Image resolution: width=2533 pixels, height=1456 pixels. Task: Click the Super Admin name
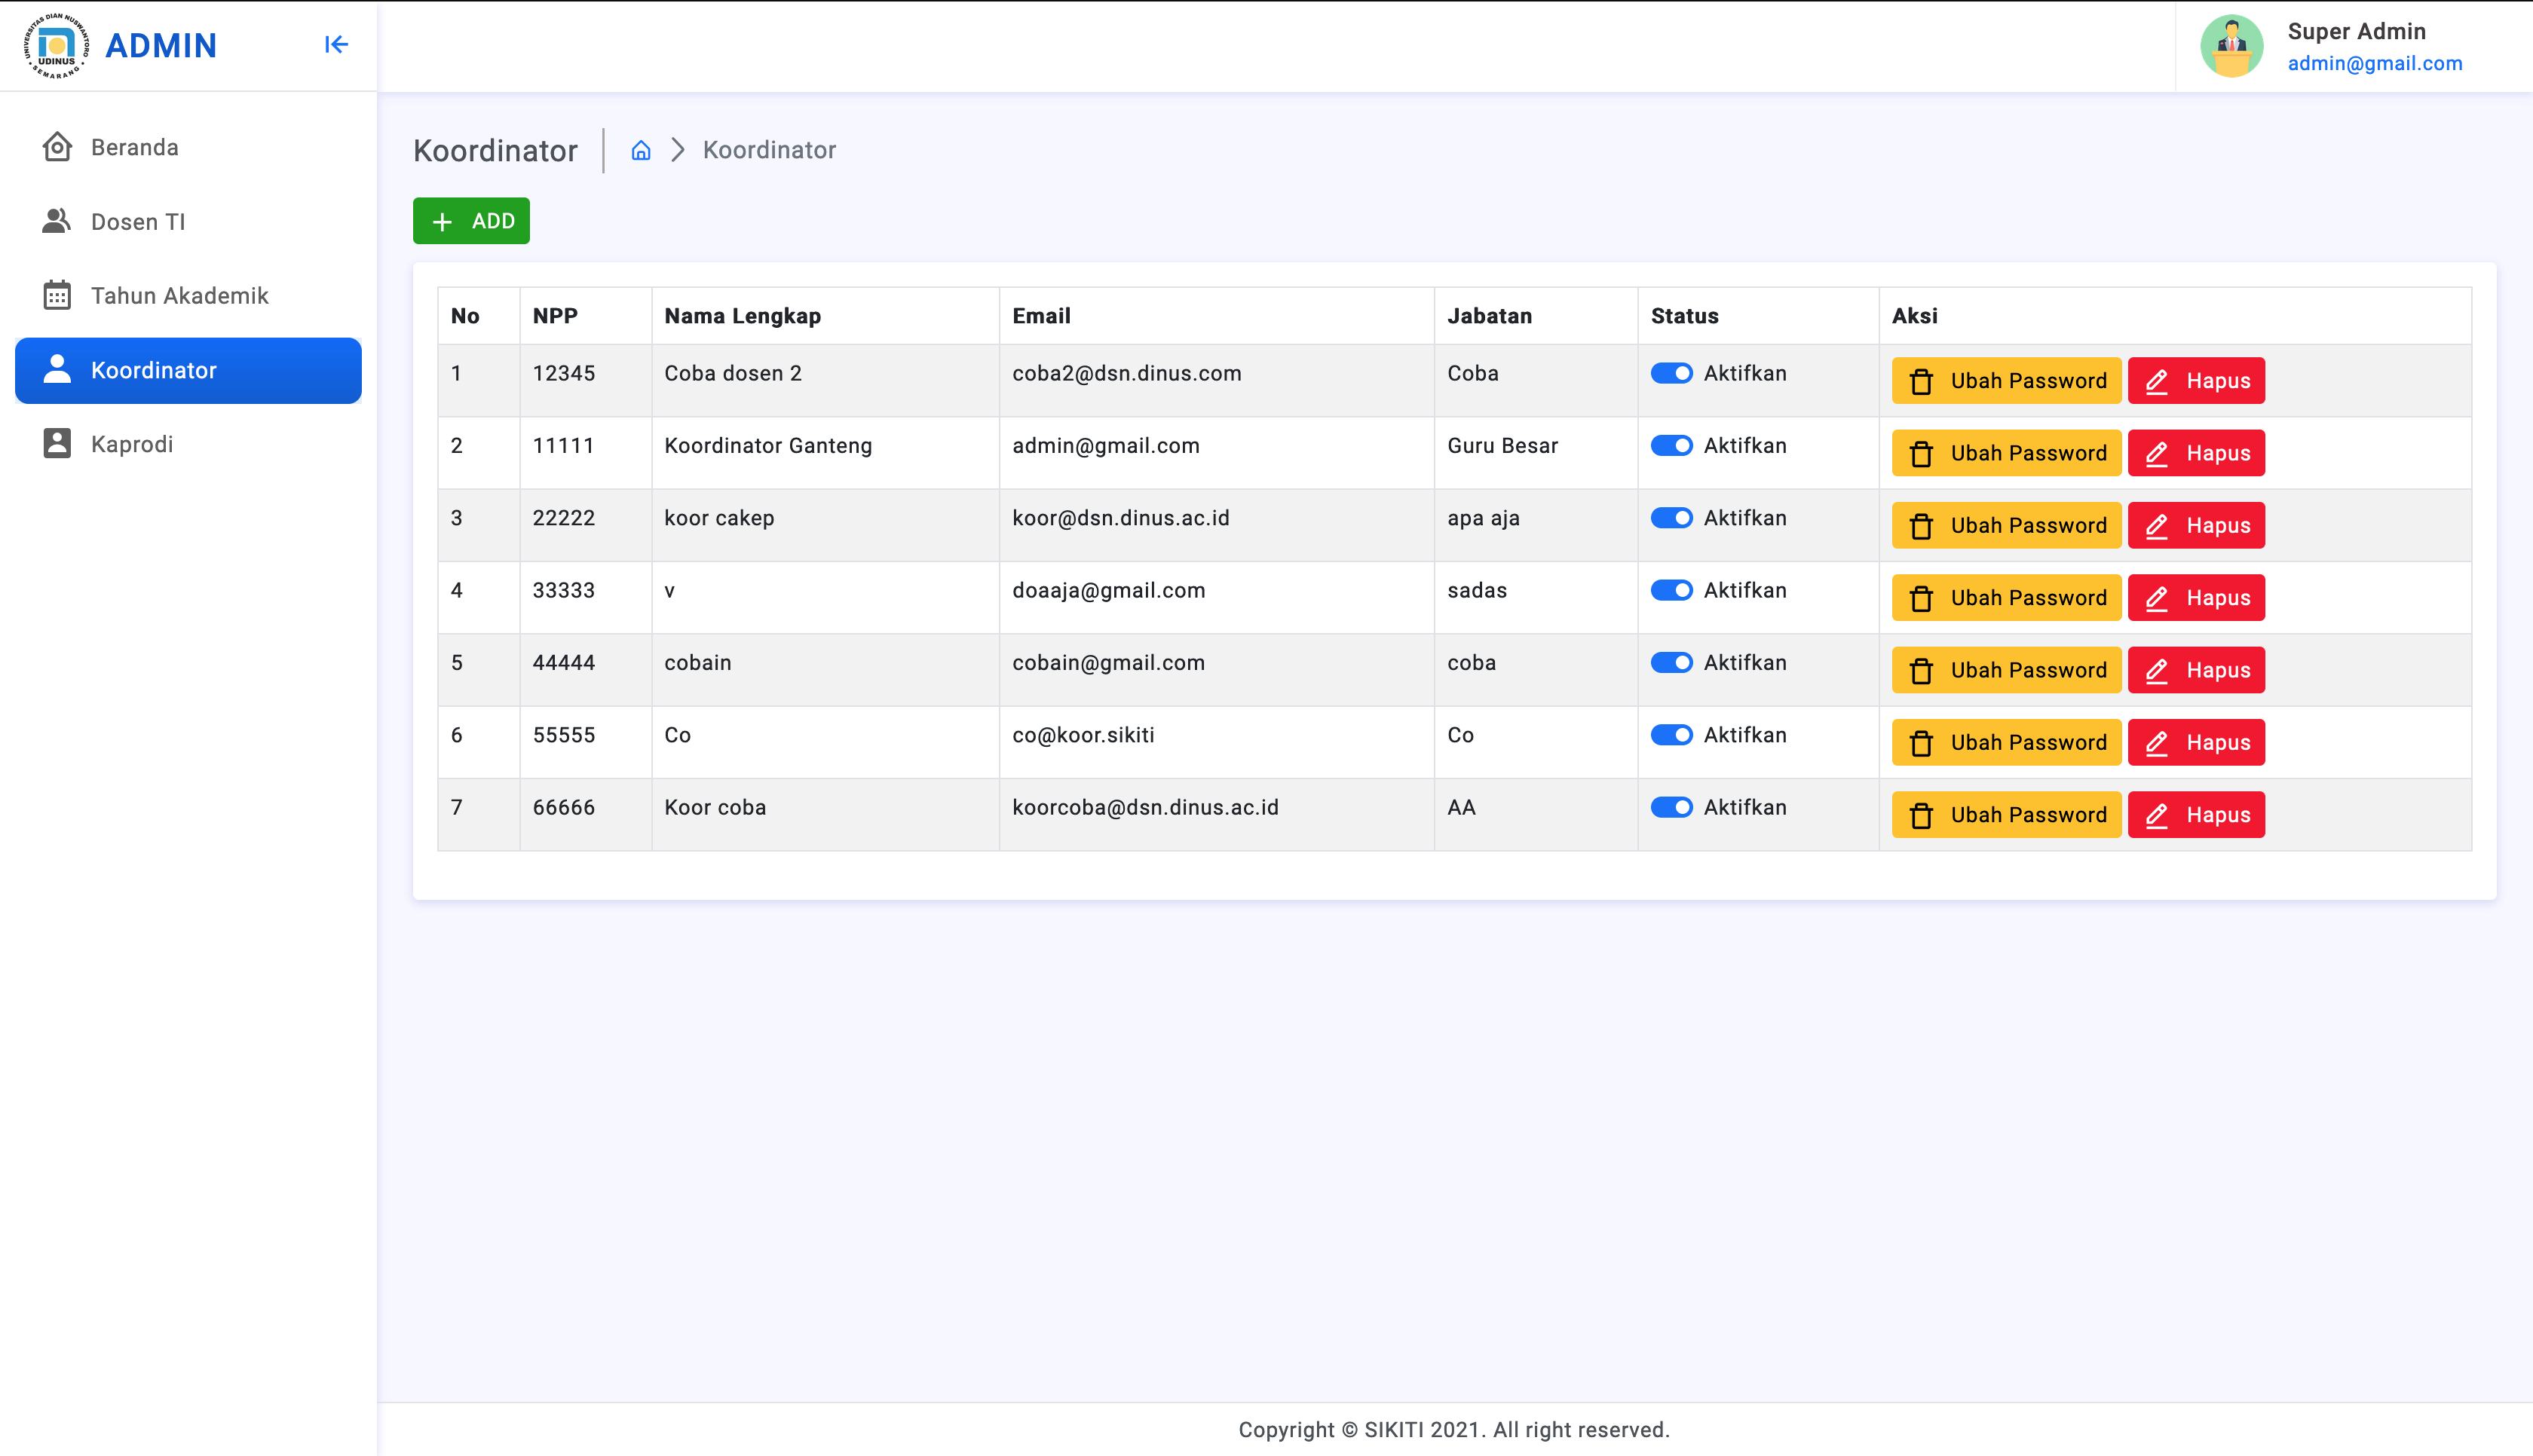pyautogui.click(x=2356, y=31)
